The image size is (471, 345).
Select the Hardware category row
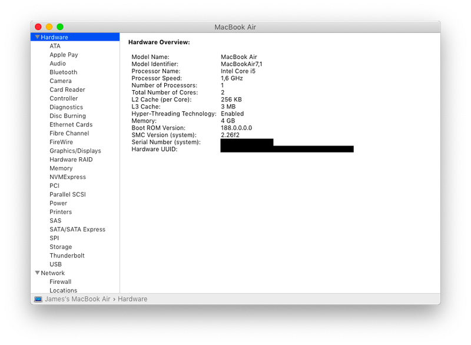tap(75, 37)
